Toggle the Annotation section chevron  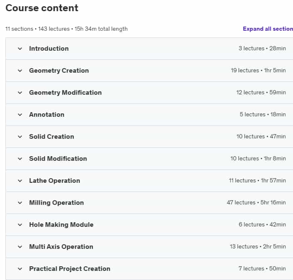[x=20, y=115]
